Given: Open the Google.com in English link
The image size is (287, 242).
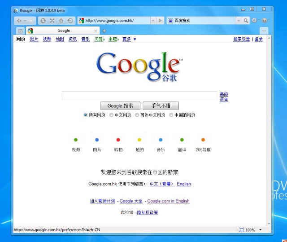Looking at the screenshot, I should click(x=168, y=201).
